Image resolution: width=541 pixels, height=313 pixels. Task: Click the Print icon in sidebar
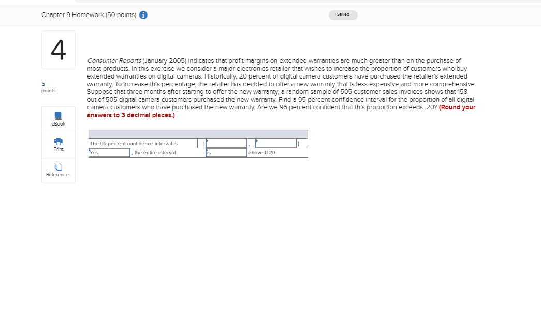[x=59, y=141]
